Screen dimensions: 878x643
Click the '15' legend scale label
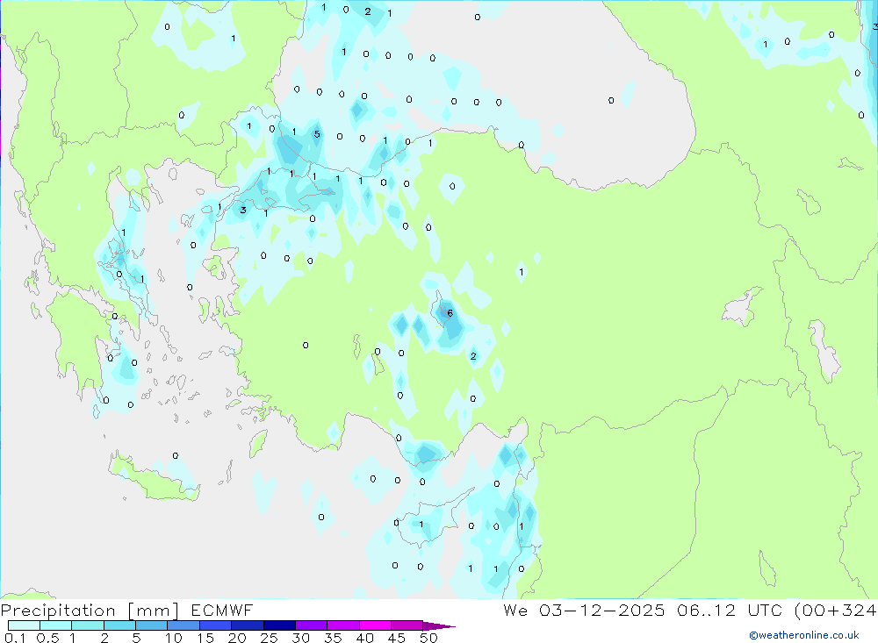pos(205,638)
